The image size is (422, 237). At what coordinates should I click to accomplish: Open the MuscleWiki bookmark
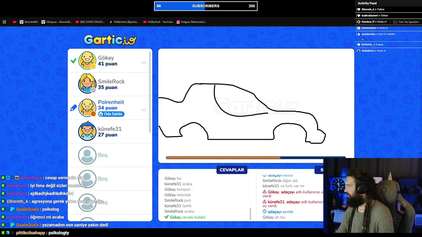[x=29, y=22]
